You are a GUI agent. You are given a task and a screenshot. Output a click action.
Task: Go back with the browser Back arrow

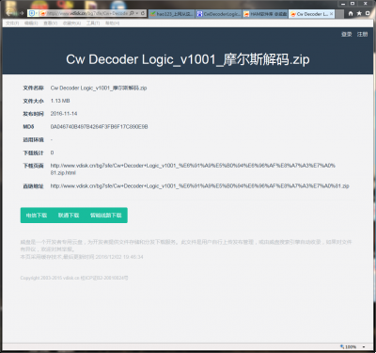coord(9,13)
